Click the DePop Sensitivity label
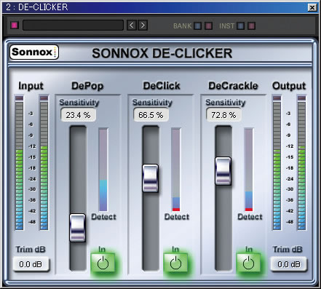Viewport: 321px width, 289px height. 79,103
